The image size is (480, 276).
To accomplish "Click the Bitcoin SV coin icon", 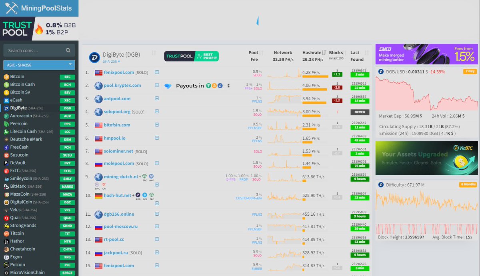I will 6,92.
